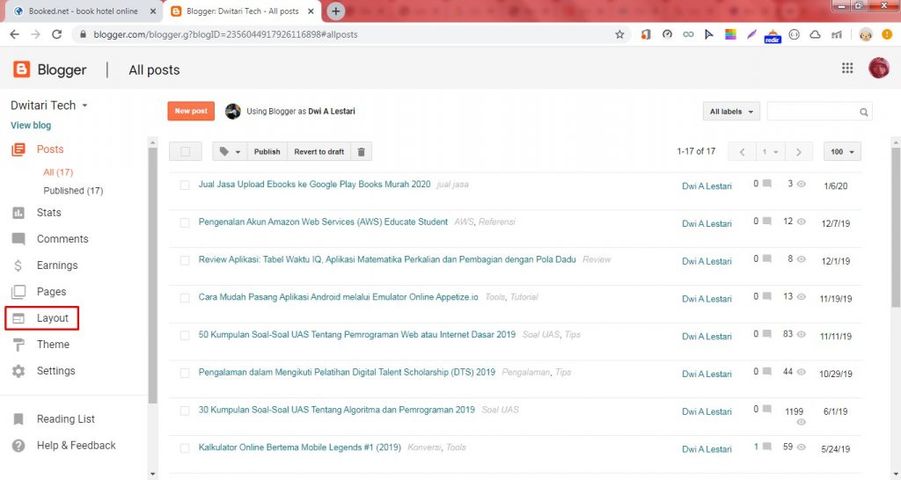The image size is (901, 480).
Task: Check the Pengenalan Akun Amazon Web Services post
Action: tap(185, 222)
